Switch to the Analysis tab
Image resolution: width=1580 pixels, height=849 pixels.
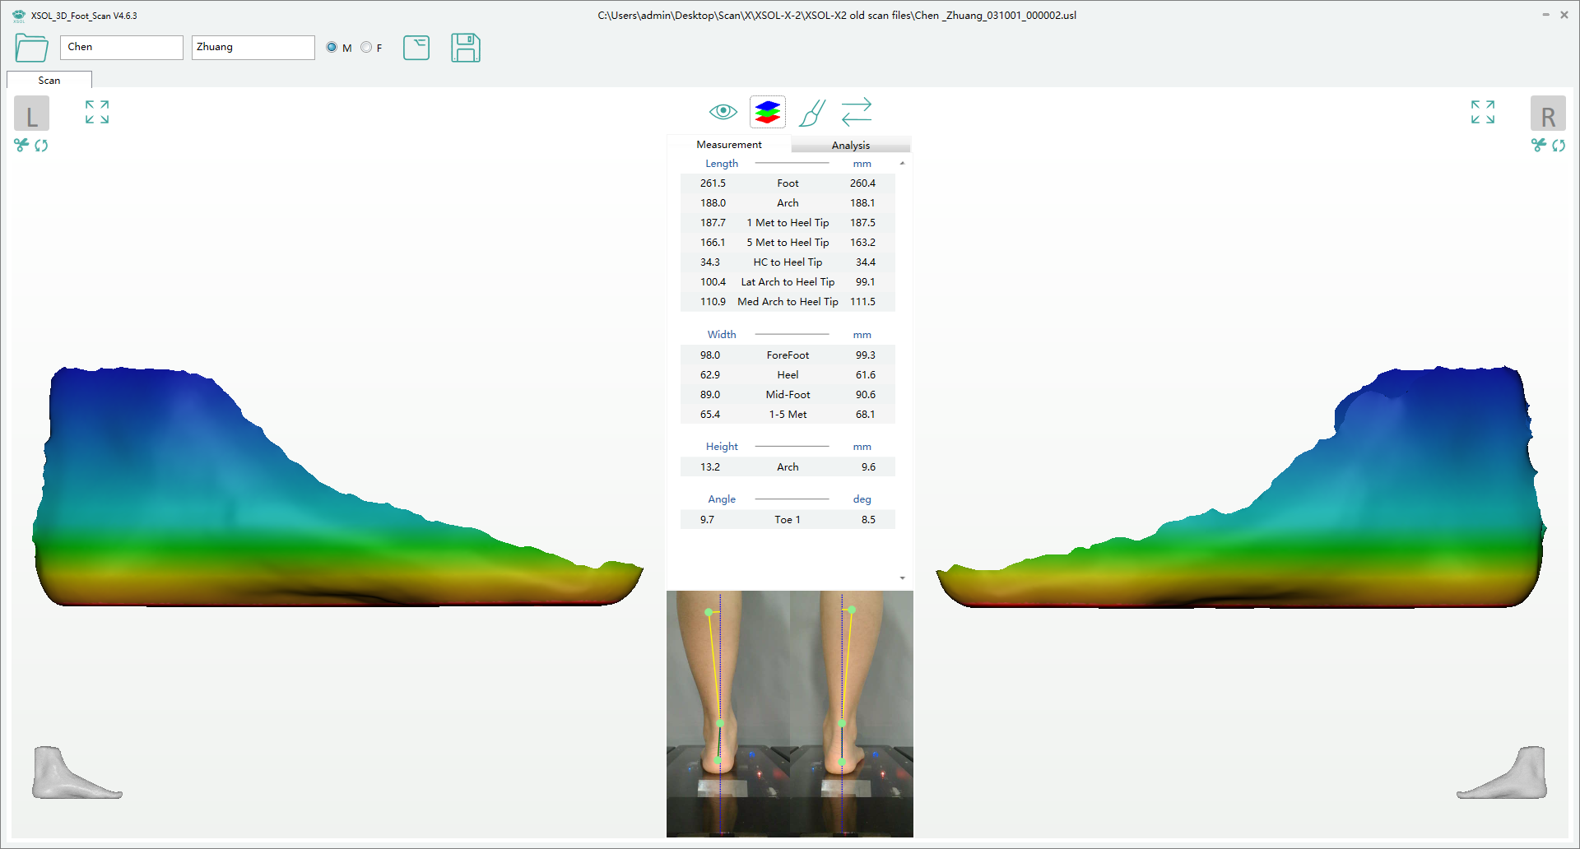click(x=850, y=146)
